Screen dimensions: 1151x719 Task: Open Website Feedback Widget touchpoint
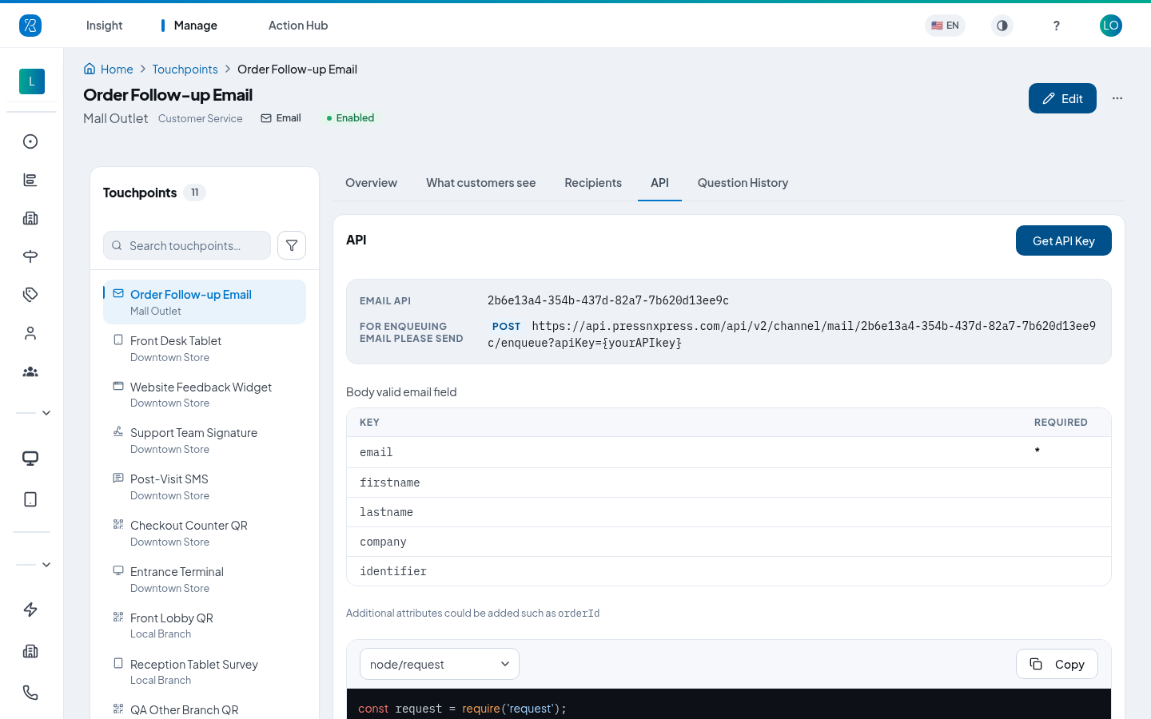click(205, 395)
